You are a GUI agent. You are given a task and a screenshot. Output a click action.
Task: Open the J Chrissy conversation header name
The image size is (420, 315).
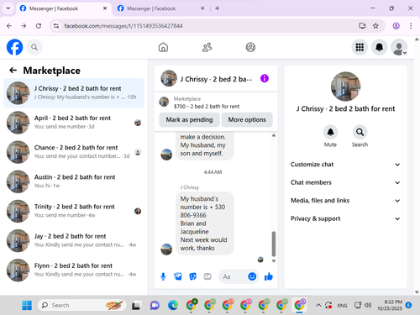tap(216, 79)
